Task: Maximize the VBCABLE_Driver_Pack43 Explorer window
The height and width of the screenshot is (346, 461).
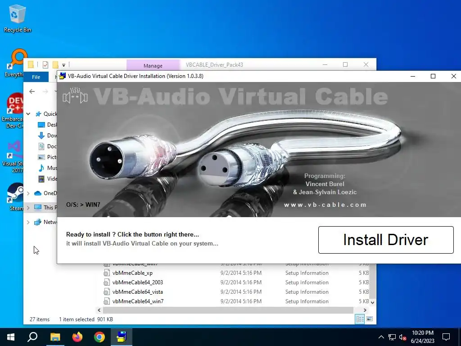Action: [x=345, y=64]
